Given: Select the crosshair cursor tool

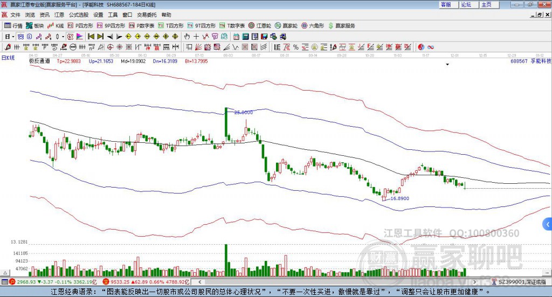Looking at the screenshot, I should pos(196,37).
